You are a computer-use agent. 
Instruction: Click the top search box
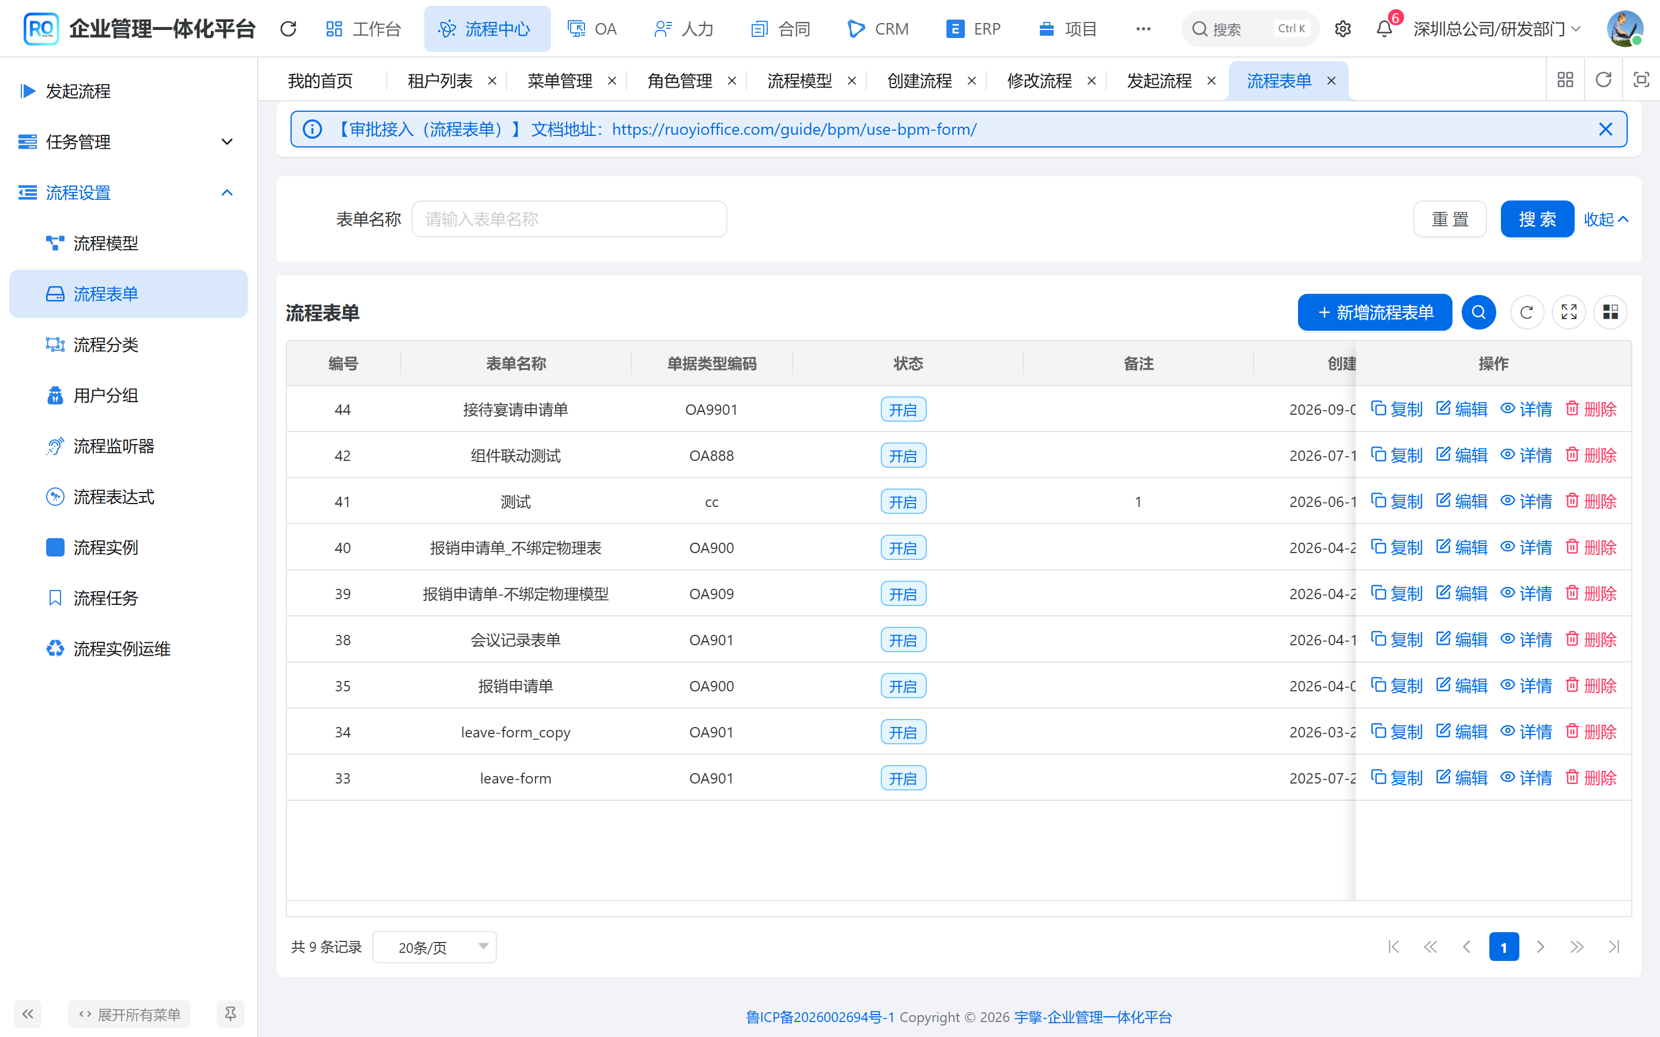[1250, 29]
